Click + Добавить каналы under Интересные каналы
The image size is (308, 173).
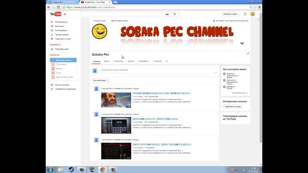232,107
